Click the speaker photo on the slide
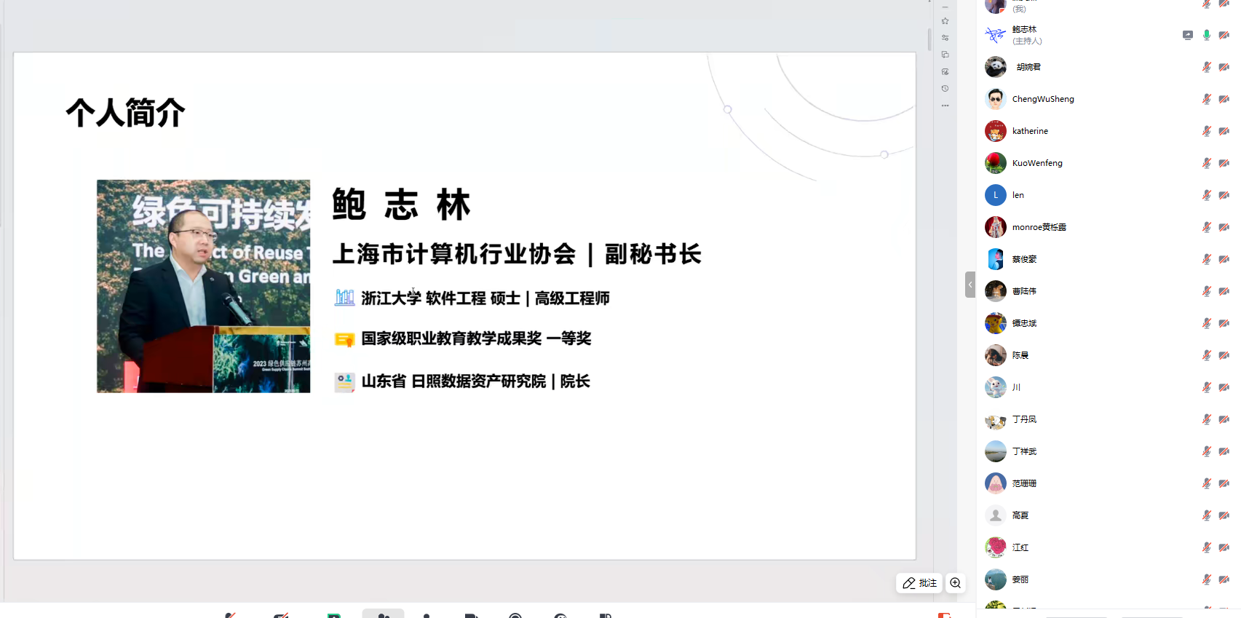Image resolution: width=1241 pixels, height=618 pixels. click(x=203, y=286)
